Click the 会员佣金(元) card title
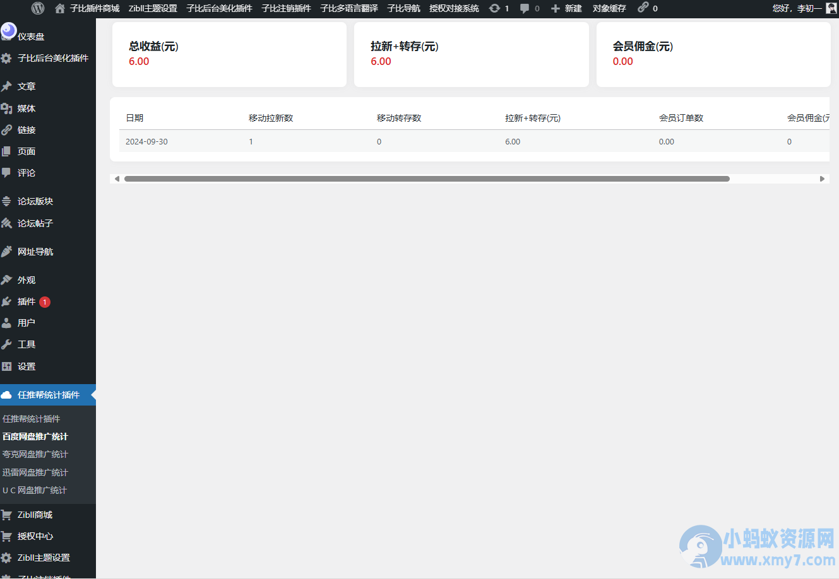The width and height of the screenshot is (839, 579). click(x=643, y=46)
